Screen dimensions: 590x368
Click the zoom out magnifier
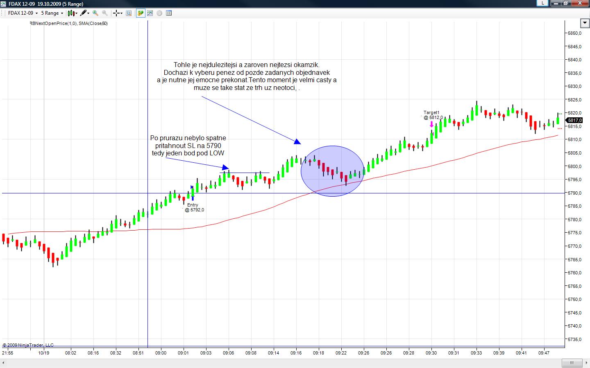(x=104, y=13)
